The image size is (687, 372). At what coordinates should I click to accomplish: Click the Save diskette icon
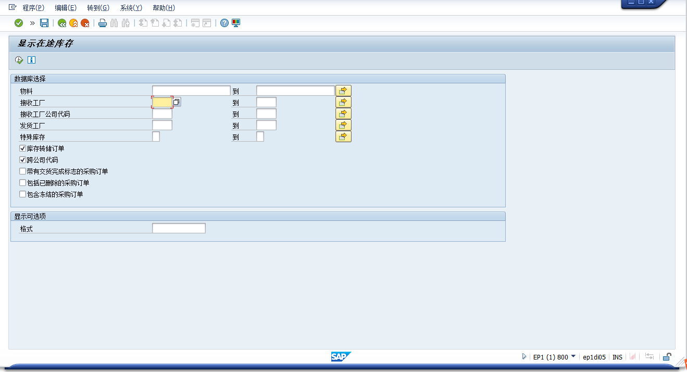pyautogui.click(x=44, y=23)
